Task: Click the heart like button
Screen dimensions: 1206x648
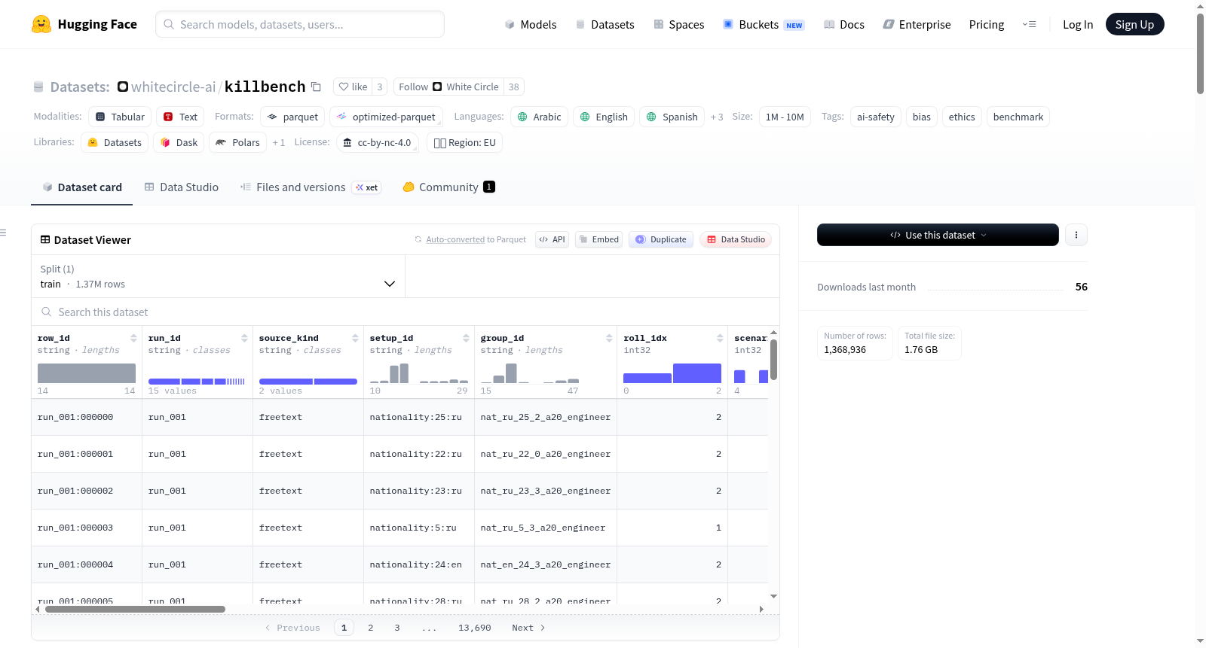Action: [x=353, y=87]
